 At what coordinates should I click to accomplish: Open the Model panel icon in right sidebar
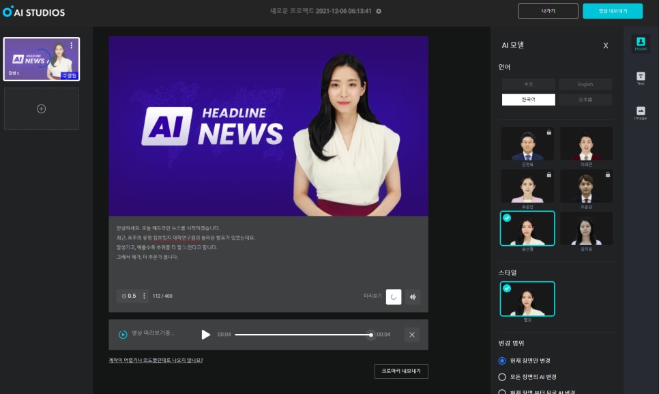click(x=641, y=44)
